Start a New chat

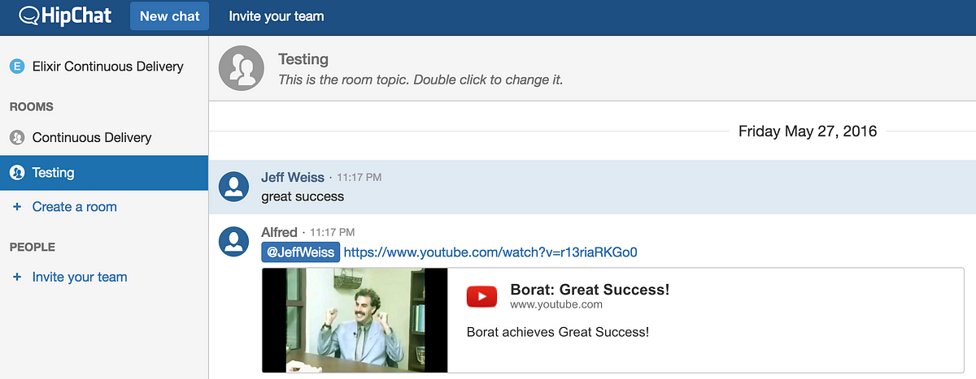170,16
